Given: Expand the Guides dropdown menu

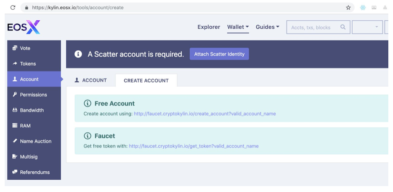Looking at the screenshot, I should (267, 27).
